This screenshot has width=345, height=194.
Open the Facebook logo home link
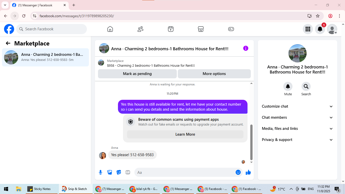(x=9, y=29)
